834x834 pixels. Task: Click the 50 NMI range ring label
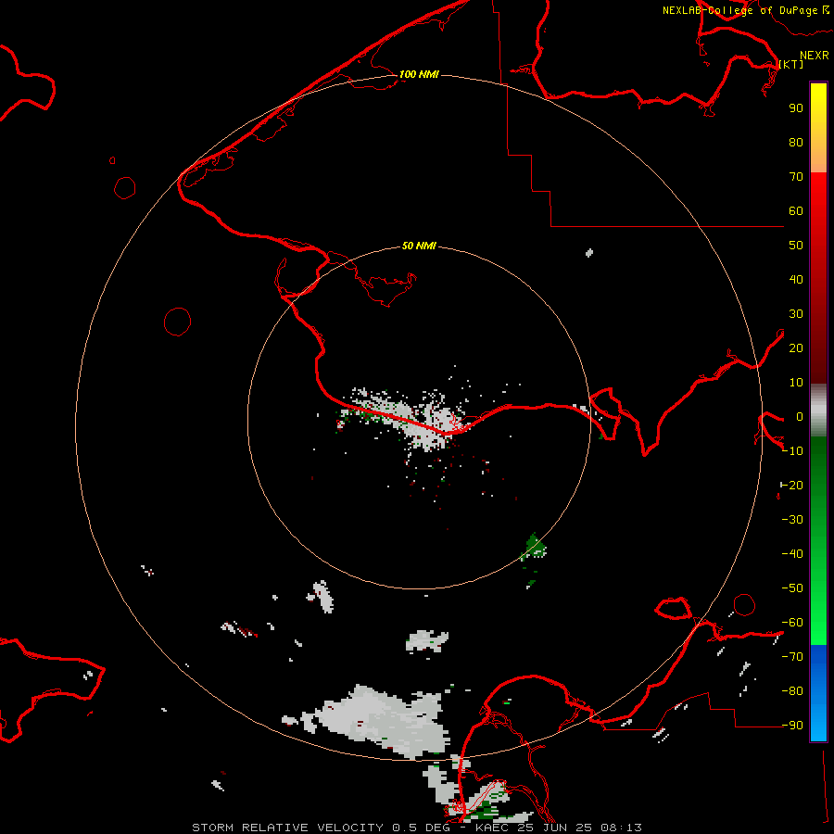tap(419, 246)
